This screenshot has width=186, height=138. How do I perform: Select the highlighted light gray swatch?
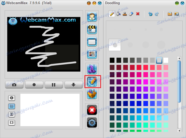[159, 60]
